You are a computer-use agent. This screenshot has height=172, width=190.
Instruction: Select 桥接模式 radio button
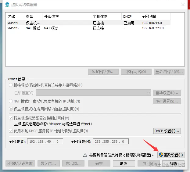click(11, 85)
